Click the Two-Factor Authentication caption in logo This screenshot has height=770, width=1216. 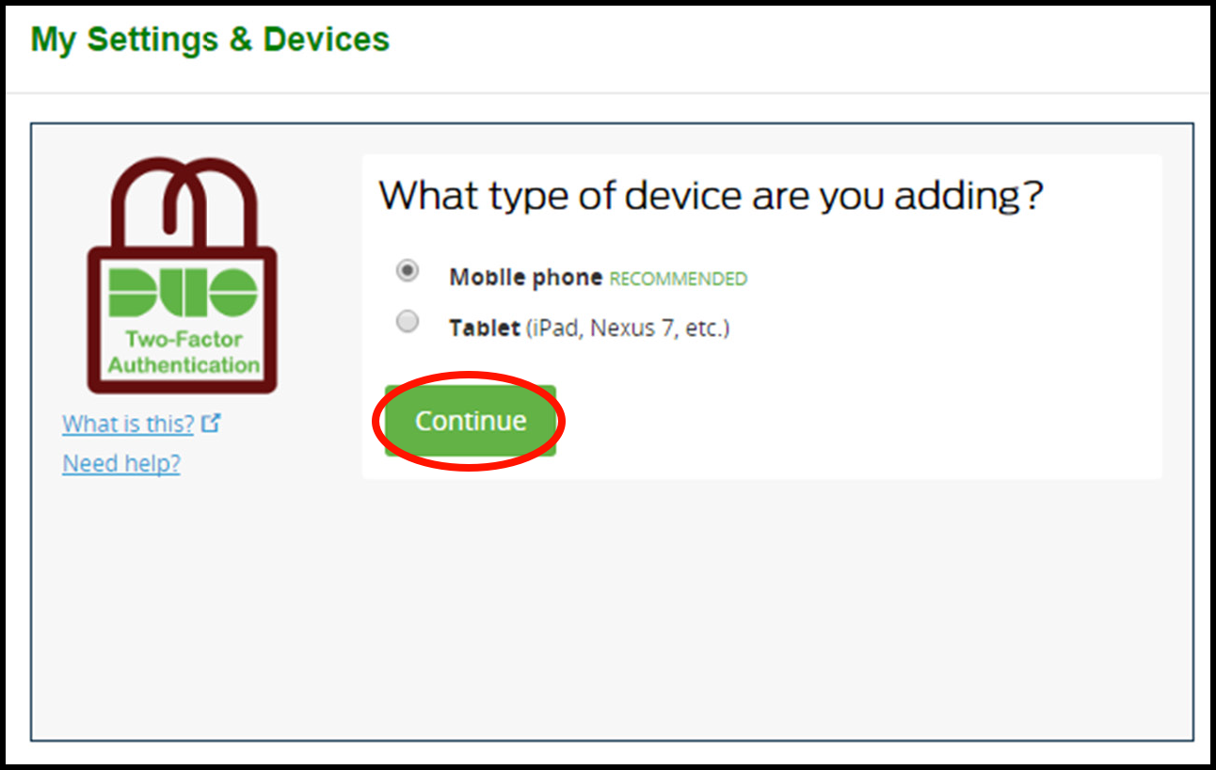(x=184, y=352)
